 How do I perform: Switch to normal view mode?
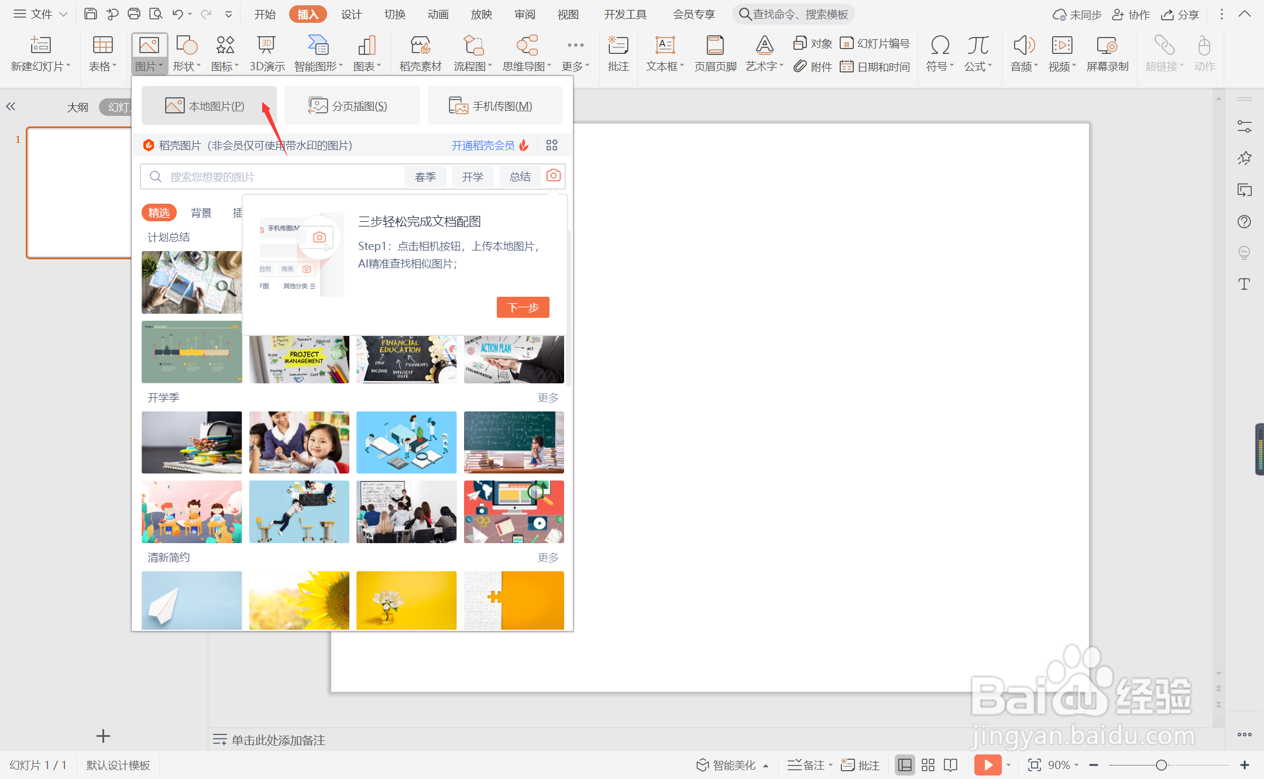click(905, 765)
